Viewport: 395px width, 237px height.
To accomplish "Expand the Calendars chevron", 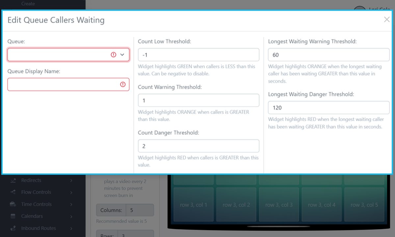I will tap(71, 216).
